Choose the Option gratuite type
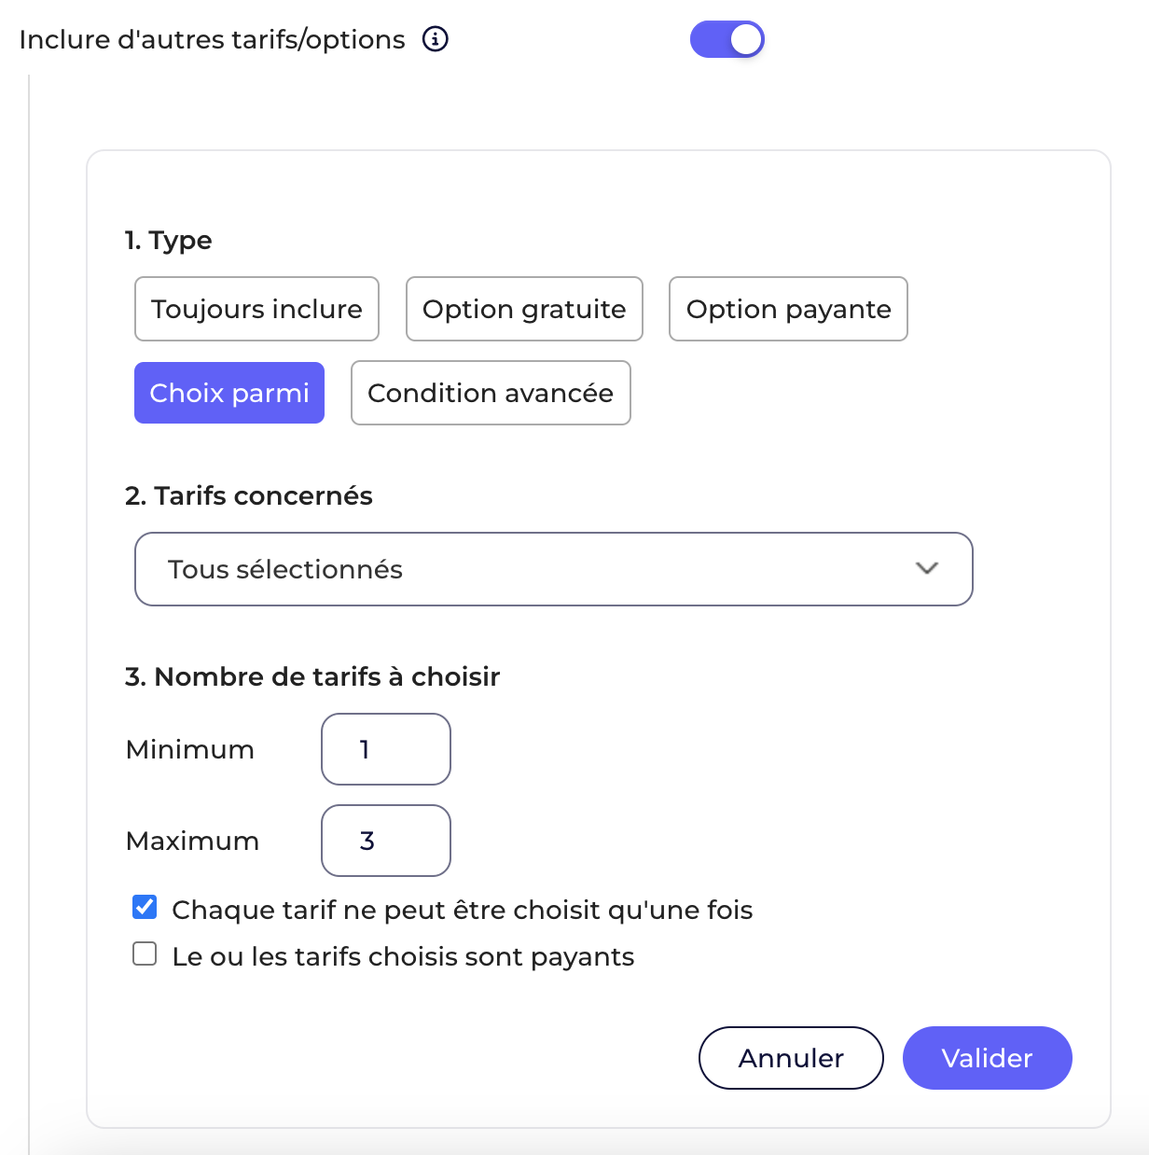 pyautogui.click(x=524, y=309)
